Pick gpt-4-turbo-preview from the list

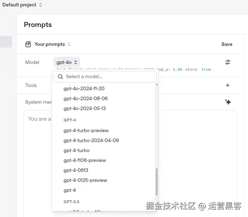[x=86, y=131]
